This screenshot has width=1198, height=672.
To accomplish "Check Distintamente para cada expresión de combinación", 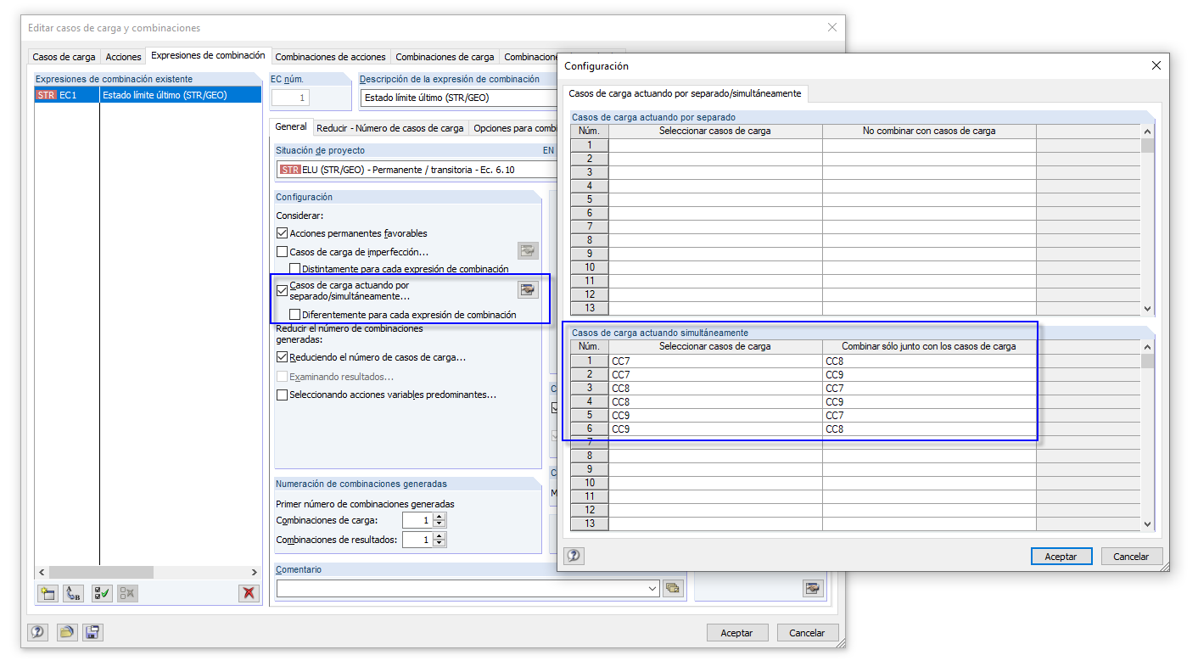I will tap(295, 269).
